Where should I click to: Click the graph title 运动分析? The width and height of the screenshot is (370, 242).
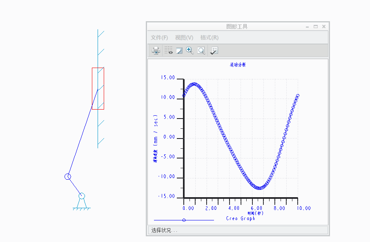coord(238,65)
